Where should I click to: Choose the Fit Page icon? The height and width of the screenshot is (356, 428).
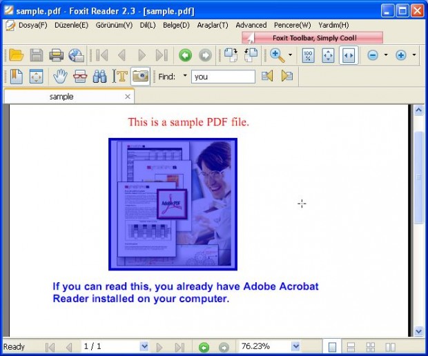[328, 55]
